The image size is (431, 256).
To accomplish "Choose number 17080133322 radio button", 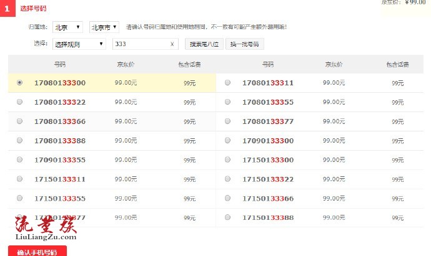I will pos(19,102).
